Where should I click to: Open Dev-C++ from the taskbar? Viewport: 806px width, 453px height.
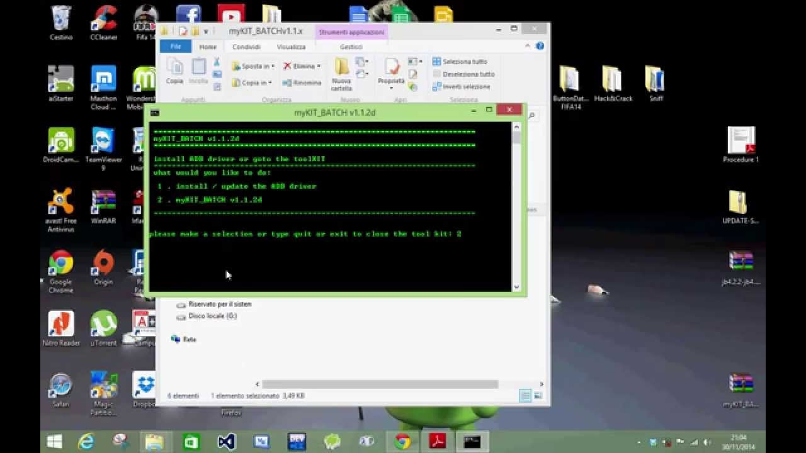pos(297,442)
